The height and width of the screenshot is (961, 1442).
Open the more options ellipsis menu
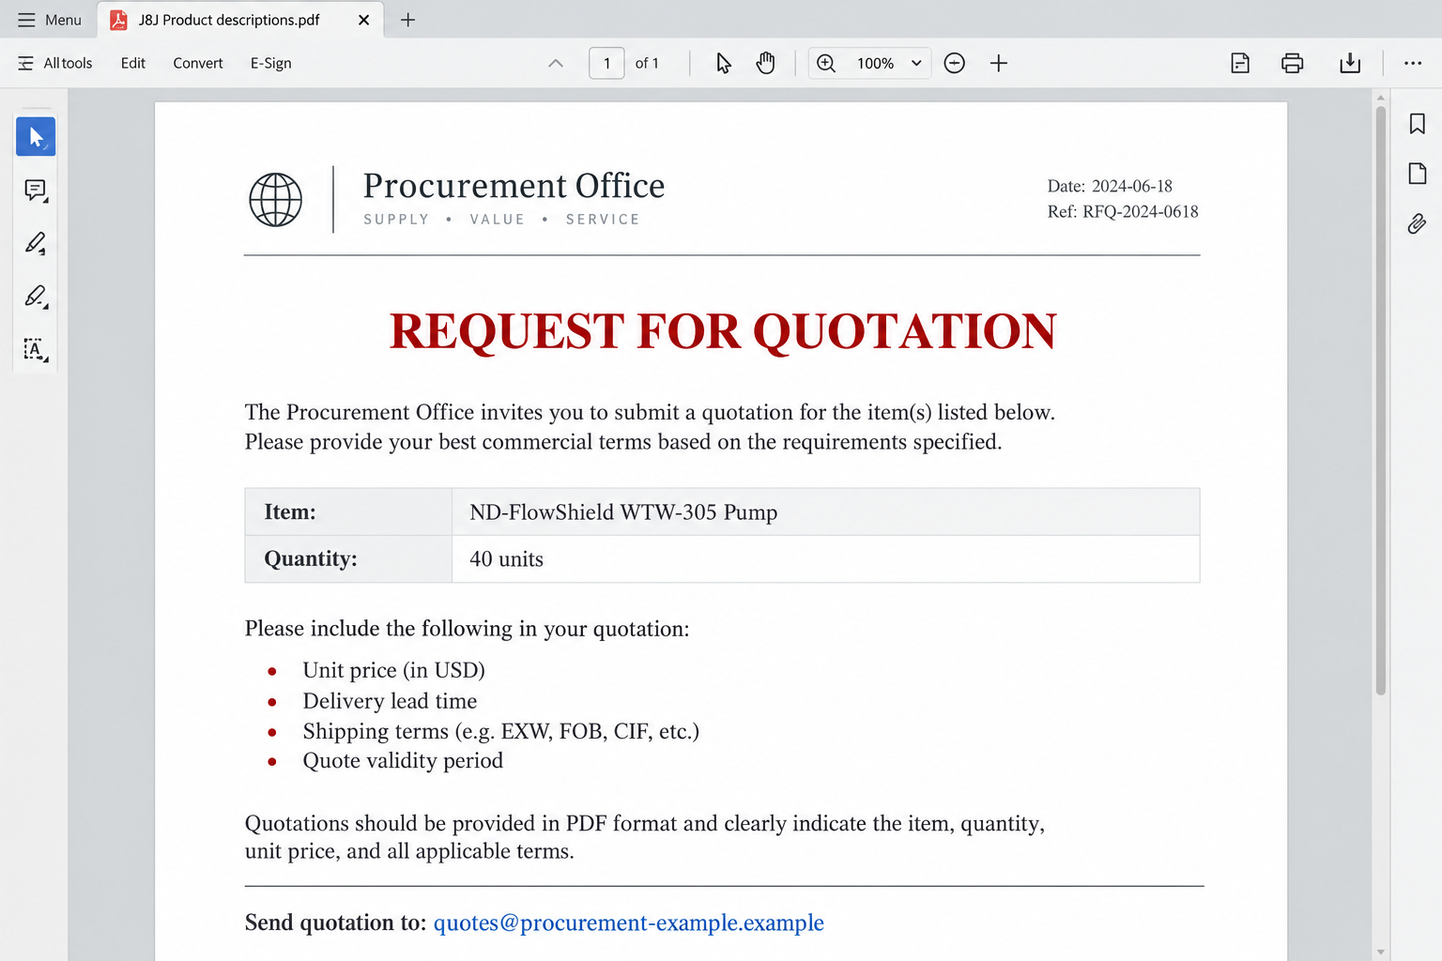pyautogui.click(x=1413, y=63)
